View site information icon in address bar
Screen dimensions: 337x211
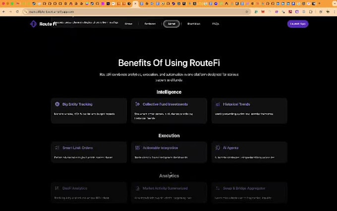26,11
